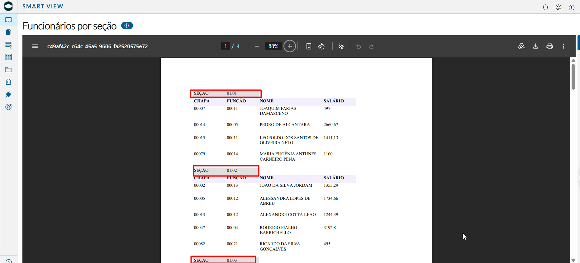The height and width of the screenshot is (263, 580).
Task: Open theme palette icon
Action: tap(559, 7)
